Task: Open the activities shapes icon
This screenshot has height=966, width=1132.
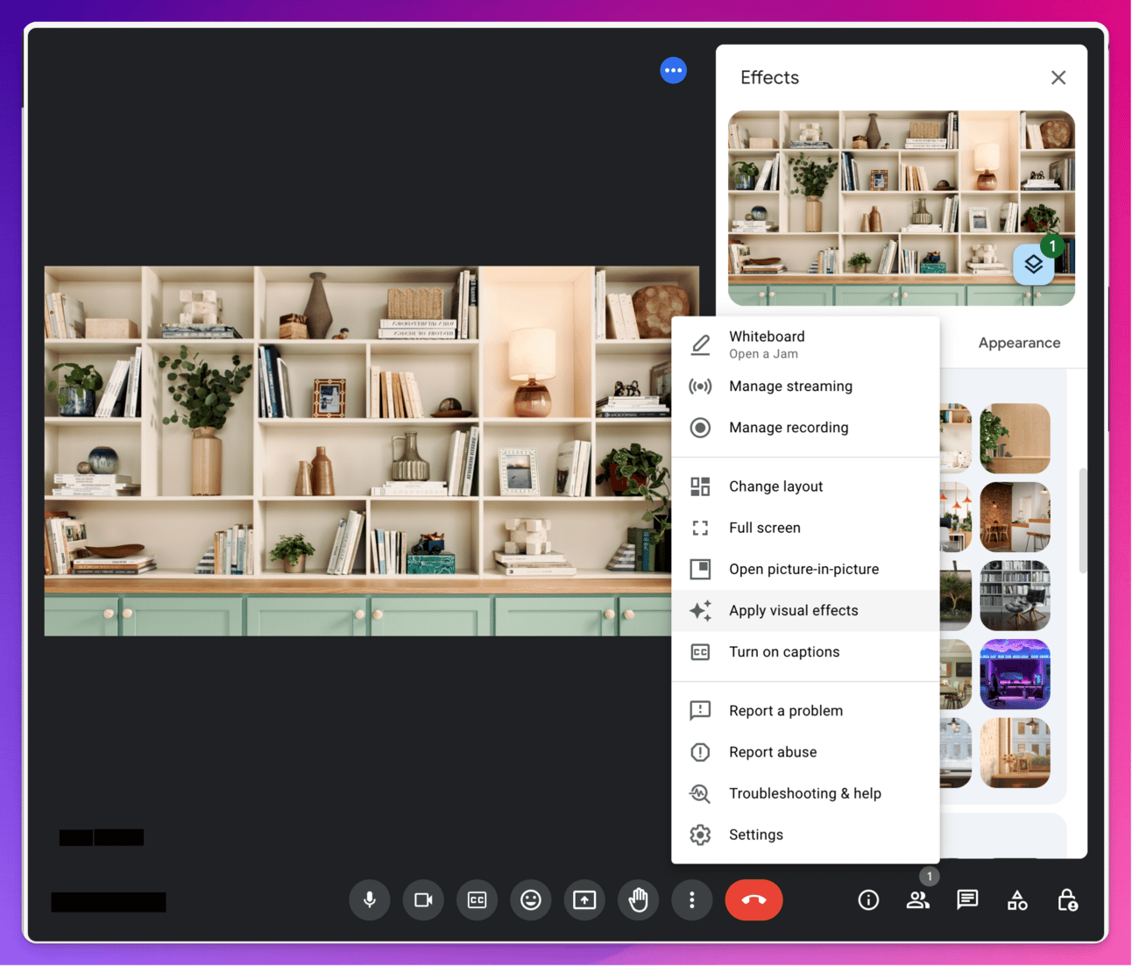Action: [1017, 900]
